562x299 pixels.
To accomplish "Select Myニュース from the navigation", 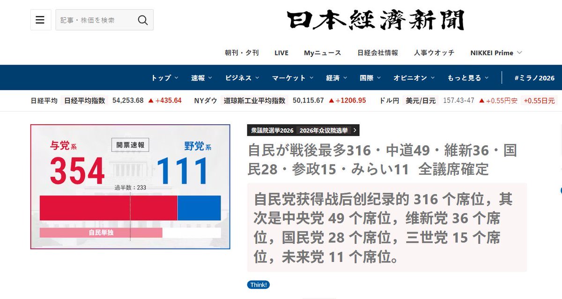I will pos(322,52).
